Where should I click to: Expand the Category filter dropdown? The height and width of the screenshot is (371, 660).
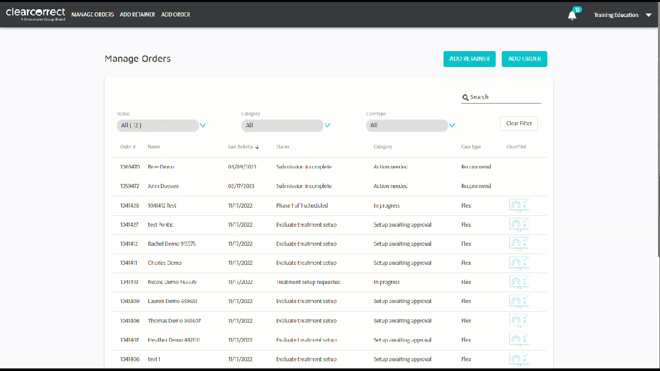[327, 125]
